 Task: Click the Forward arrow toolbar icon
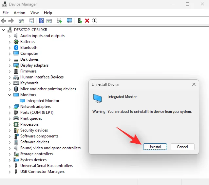click(x=11, y=21)
